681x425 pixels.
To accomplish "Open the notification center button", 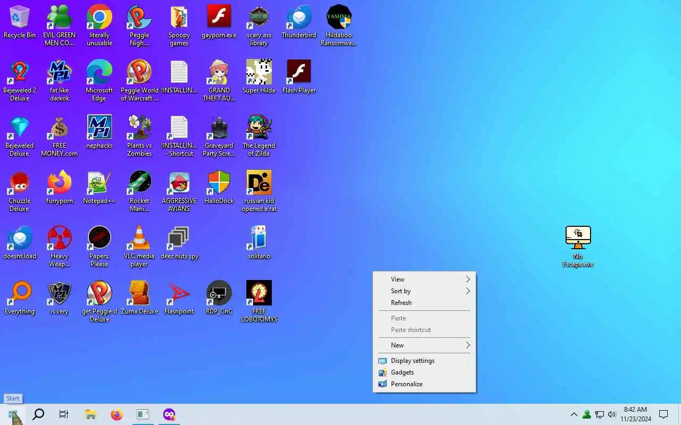I will [x=663, y=414].
